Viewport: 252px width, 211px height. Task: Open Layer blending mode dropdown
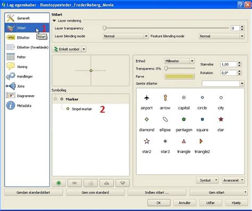[125, 36]
